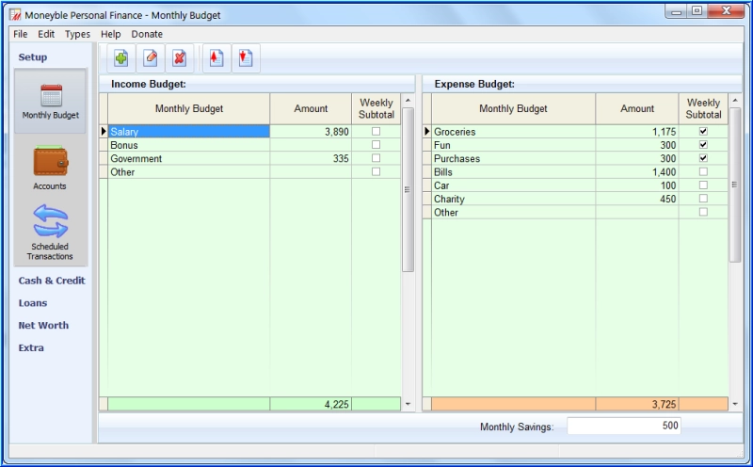Check Weekly Subtotal for Bills
This screenshot has height=467, width=753.
703,171
